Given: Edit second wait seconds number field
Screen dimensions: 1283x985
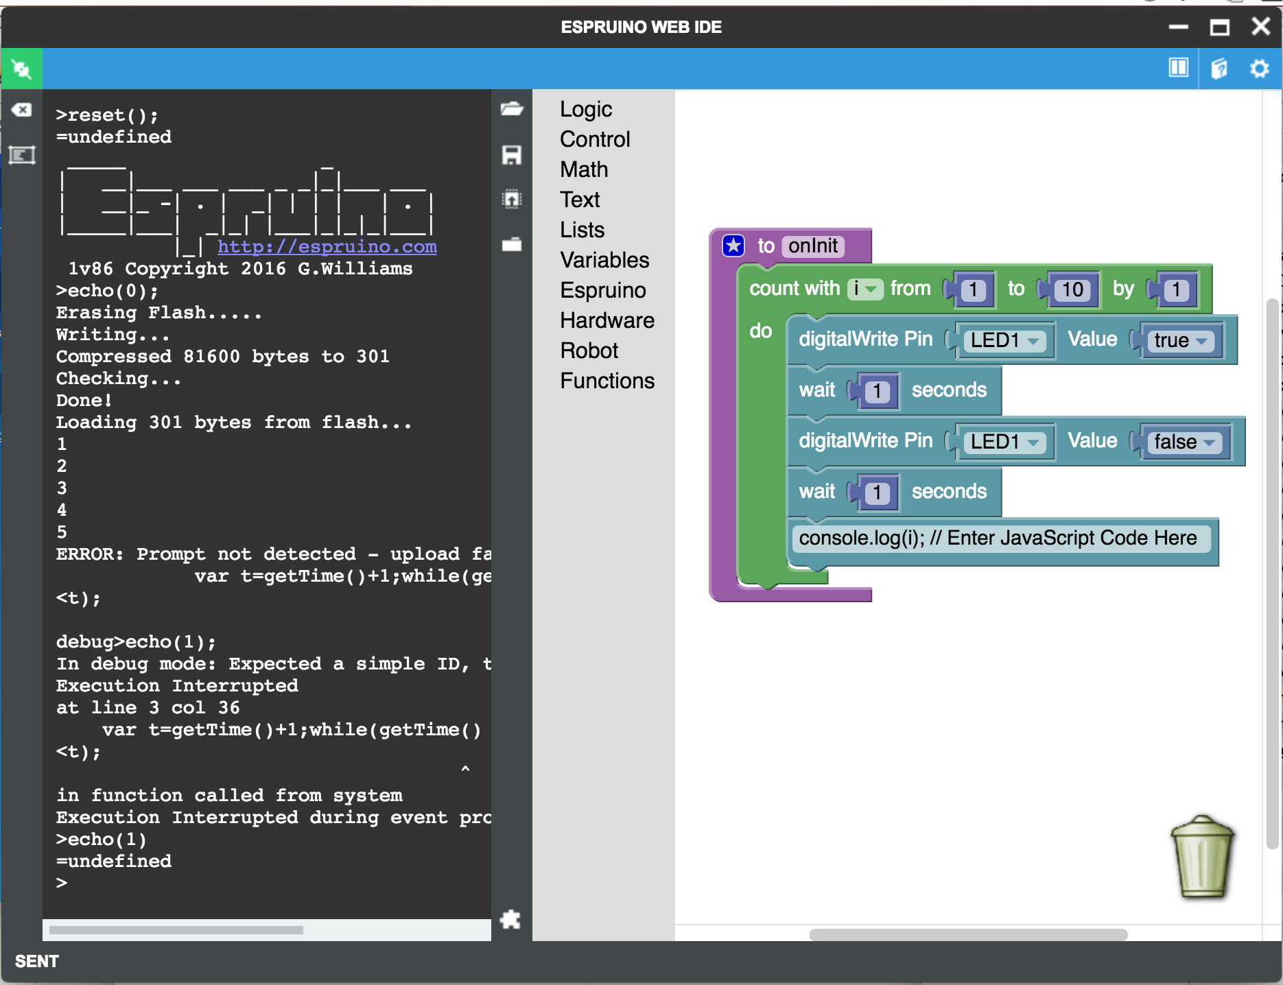Looking at the screenshot, I should click(877, 492).
